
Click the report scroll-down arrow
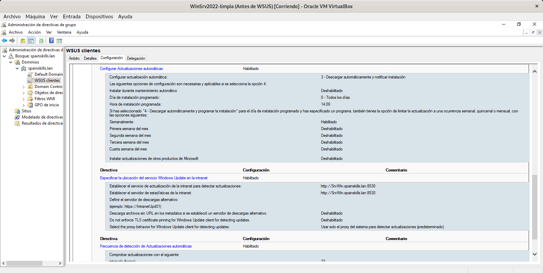535,254
